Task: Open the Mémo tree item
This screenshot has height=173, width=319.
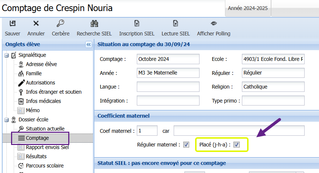Action: 33,110
